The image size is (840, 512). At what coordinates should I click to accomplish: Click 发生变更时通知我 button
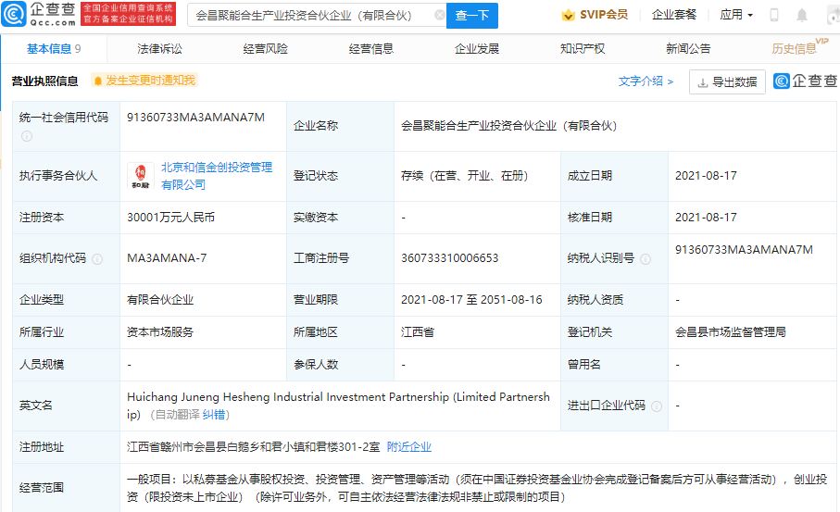coord(144,81)
